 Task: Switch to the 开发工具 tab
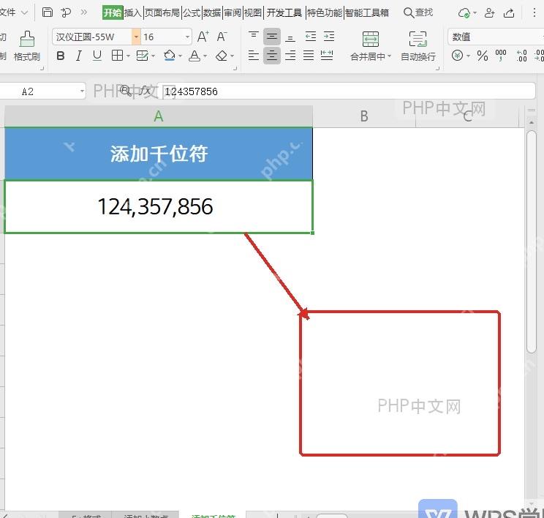click(284, 13)
